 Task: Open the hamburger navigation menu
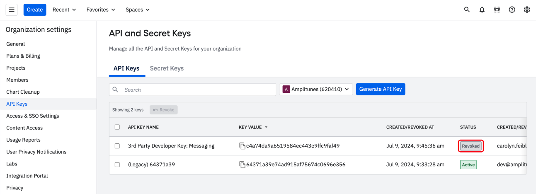click(x=12, y=10)
